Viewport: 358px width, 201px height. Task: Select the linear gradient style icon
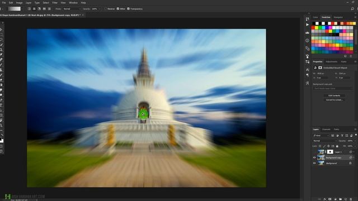29,9
